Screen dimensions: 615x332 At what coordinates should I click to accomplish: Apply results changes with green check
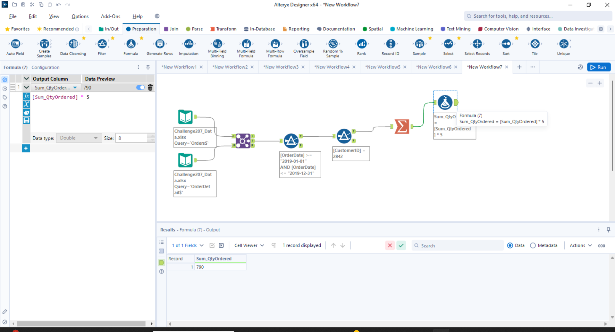(401, 245)
